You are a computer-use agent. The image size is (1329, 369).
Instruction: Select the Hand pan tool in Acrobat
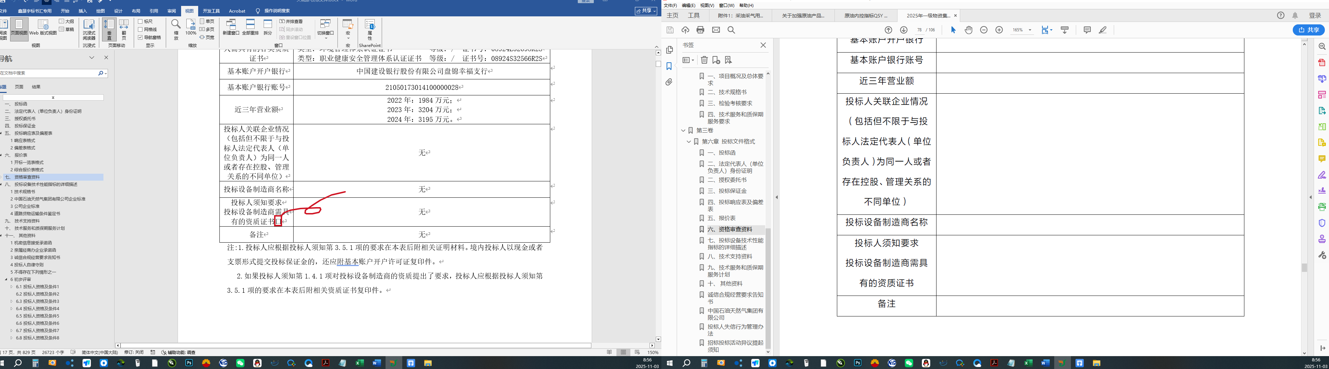point(969,30)
